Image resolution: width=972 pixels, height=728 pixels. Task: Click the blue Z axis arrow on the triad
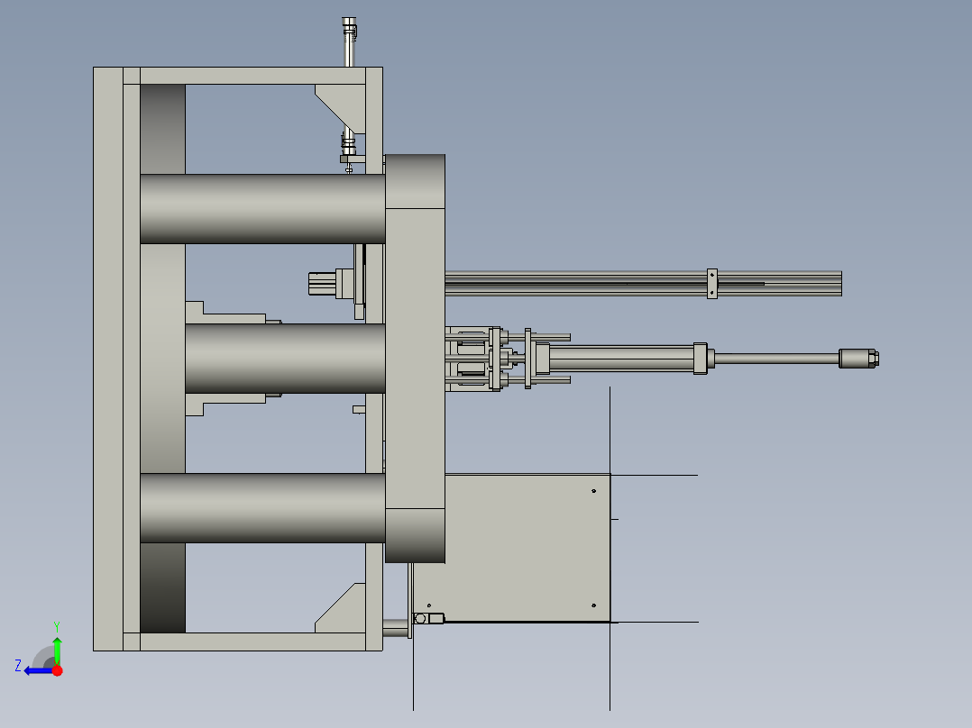click(x=37, y=671)
